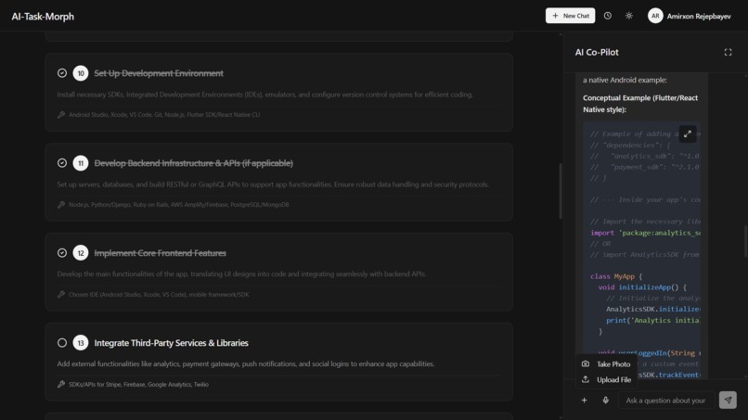Click the wrench icon for step 12 tools
The width and height of the screenshot is (748, 420).
tap(61, 294)
